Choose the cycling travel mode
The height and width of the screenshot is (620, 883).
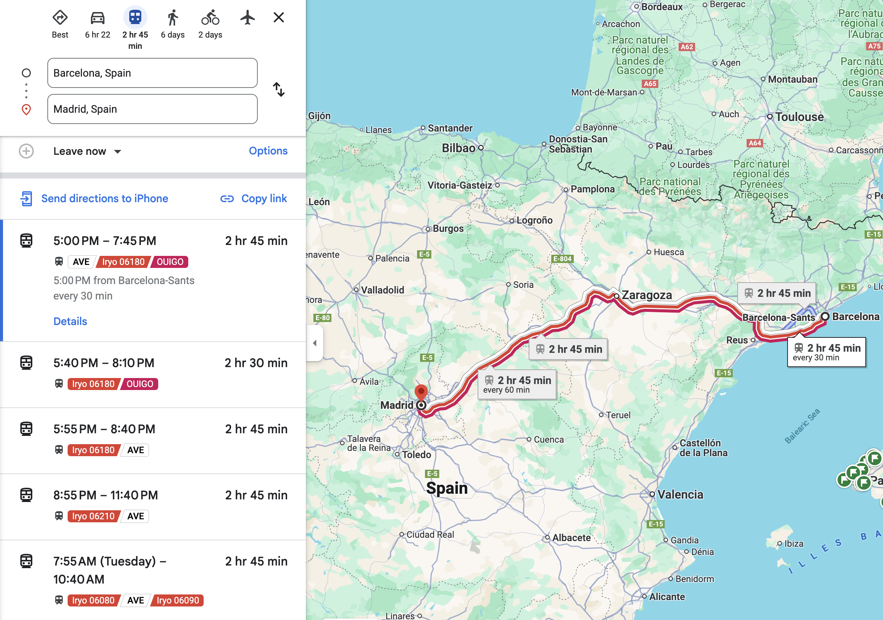(210, 18)
